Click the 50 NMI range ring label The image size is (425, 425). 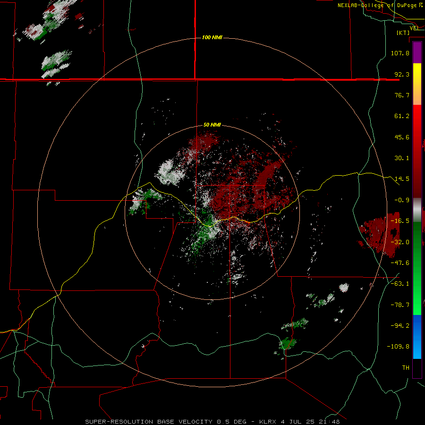212,125
